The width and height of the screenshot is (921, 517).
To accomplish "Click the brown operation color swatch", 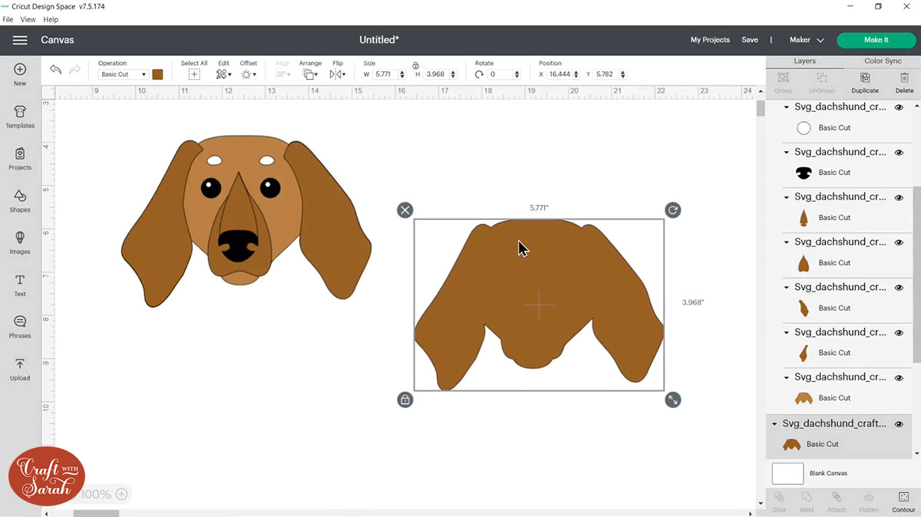I will pos(157,74).
